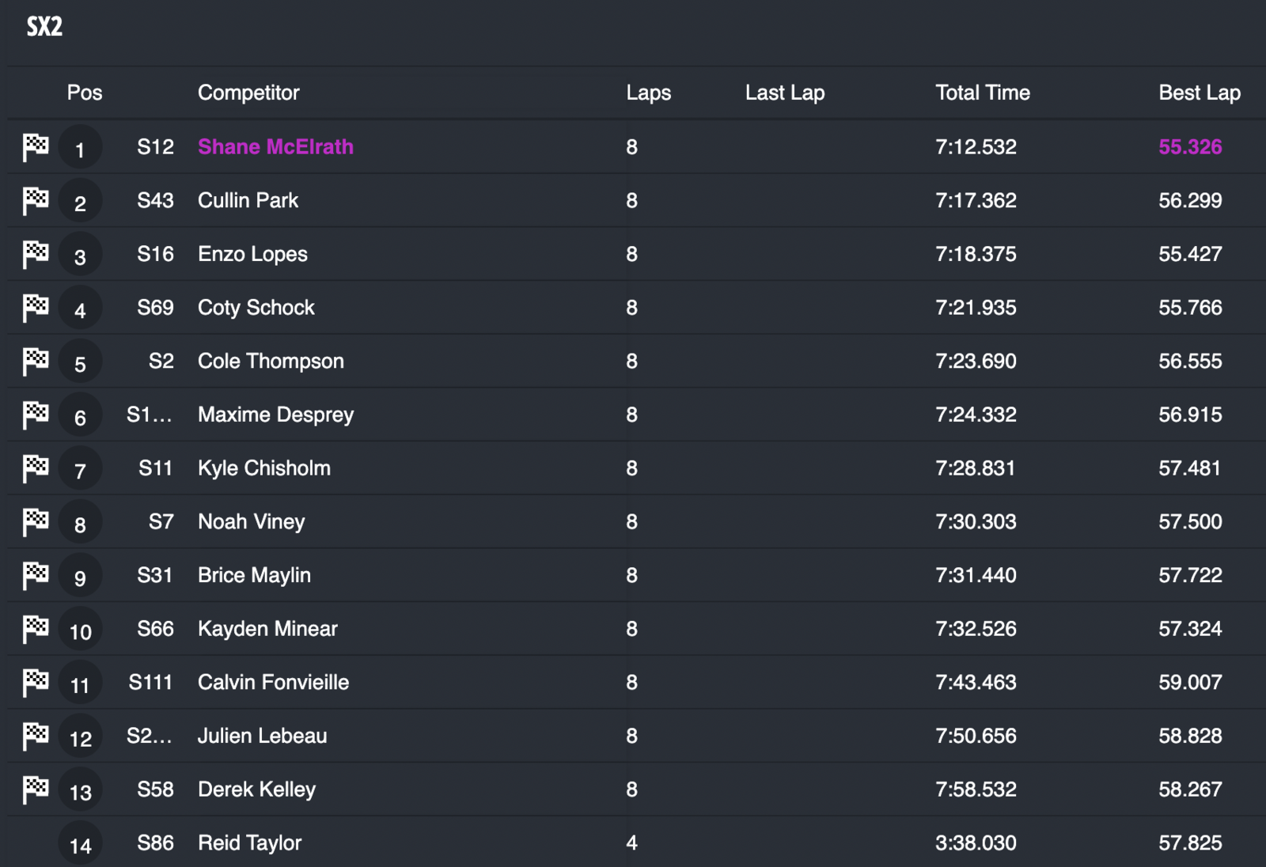Click the finish flag next to Calvin Fonvieille
This screenshot has height=867, width=1266.
(36, 683)
